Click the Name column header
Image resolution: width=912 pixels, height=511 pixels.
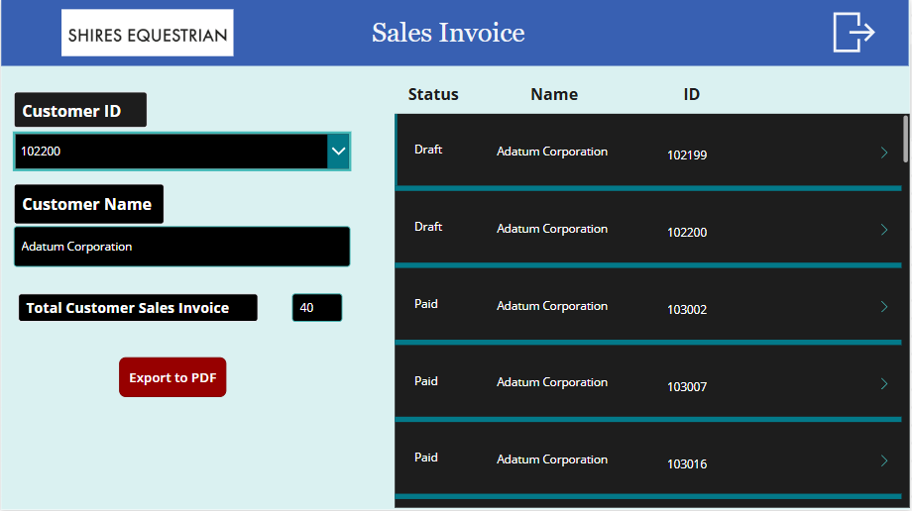pos(554,94)
